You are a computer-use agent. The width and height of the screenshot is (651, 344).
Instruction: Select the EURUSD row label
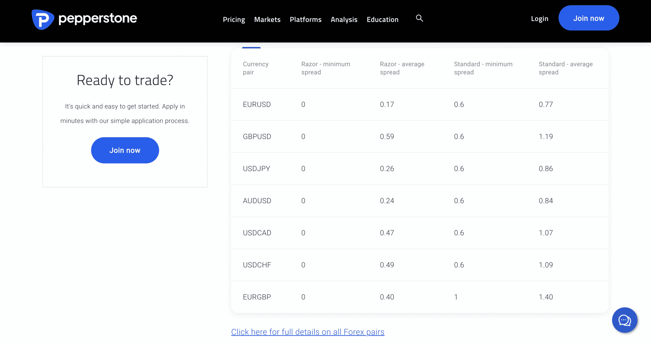click(x=257, y=104)
